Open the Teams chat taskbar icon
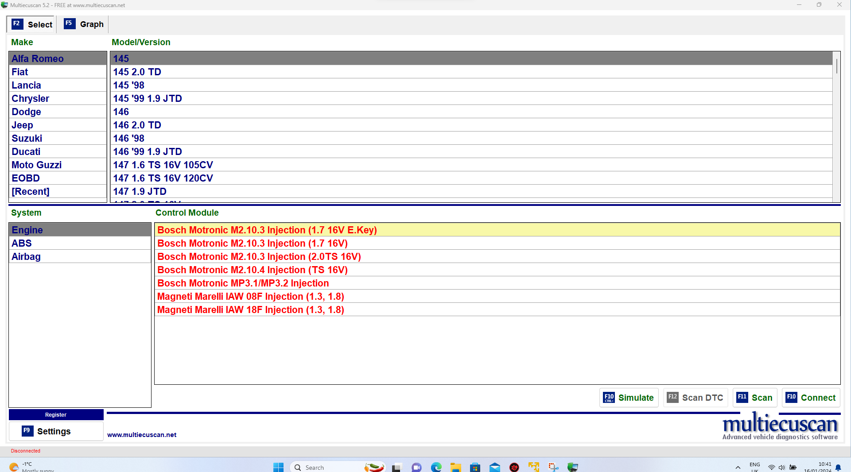 coord(416,467)
